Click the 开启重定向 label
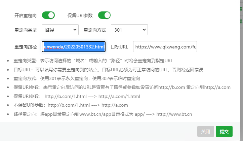The height and width of the screenshot is (141, 243). [x=26, y=16]
